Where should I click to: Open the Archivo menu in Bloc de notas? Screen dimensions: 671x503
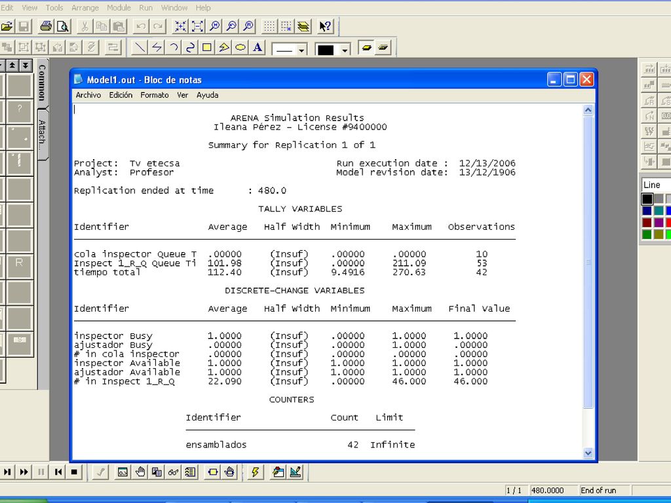[x=88, y=95]
